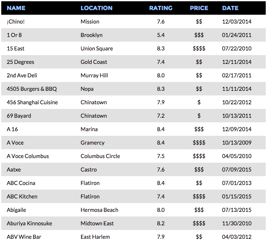Select the 1 Or 8 restaurant name

tap(14, 35)
